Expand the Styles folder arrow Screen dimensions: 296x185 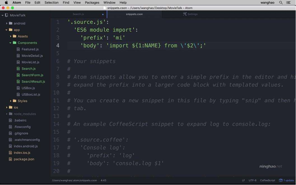click(x=11, y=101)
